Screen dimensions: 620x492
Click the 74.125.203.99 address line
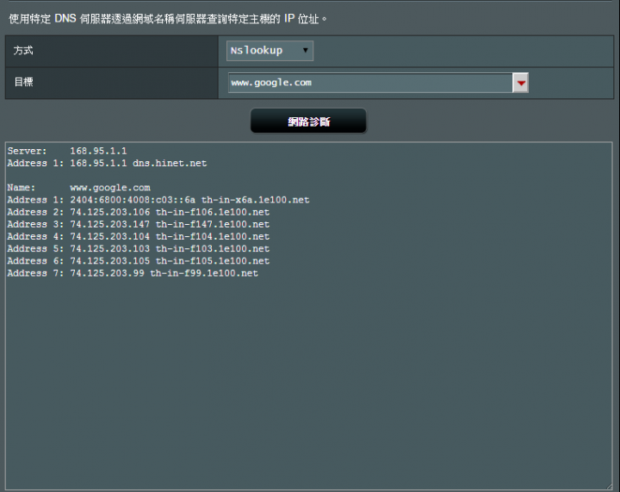133,273
